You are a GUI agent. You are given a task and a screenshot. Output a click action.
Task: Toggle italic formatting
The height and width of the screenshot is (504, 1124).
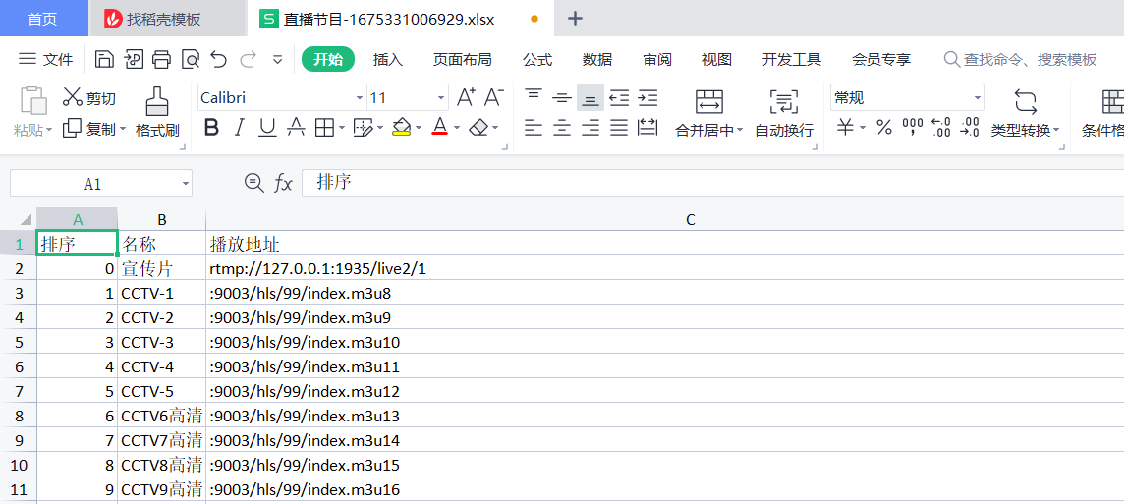tap(239, 128)
